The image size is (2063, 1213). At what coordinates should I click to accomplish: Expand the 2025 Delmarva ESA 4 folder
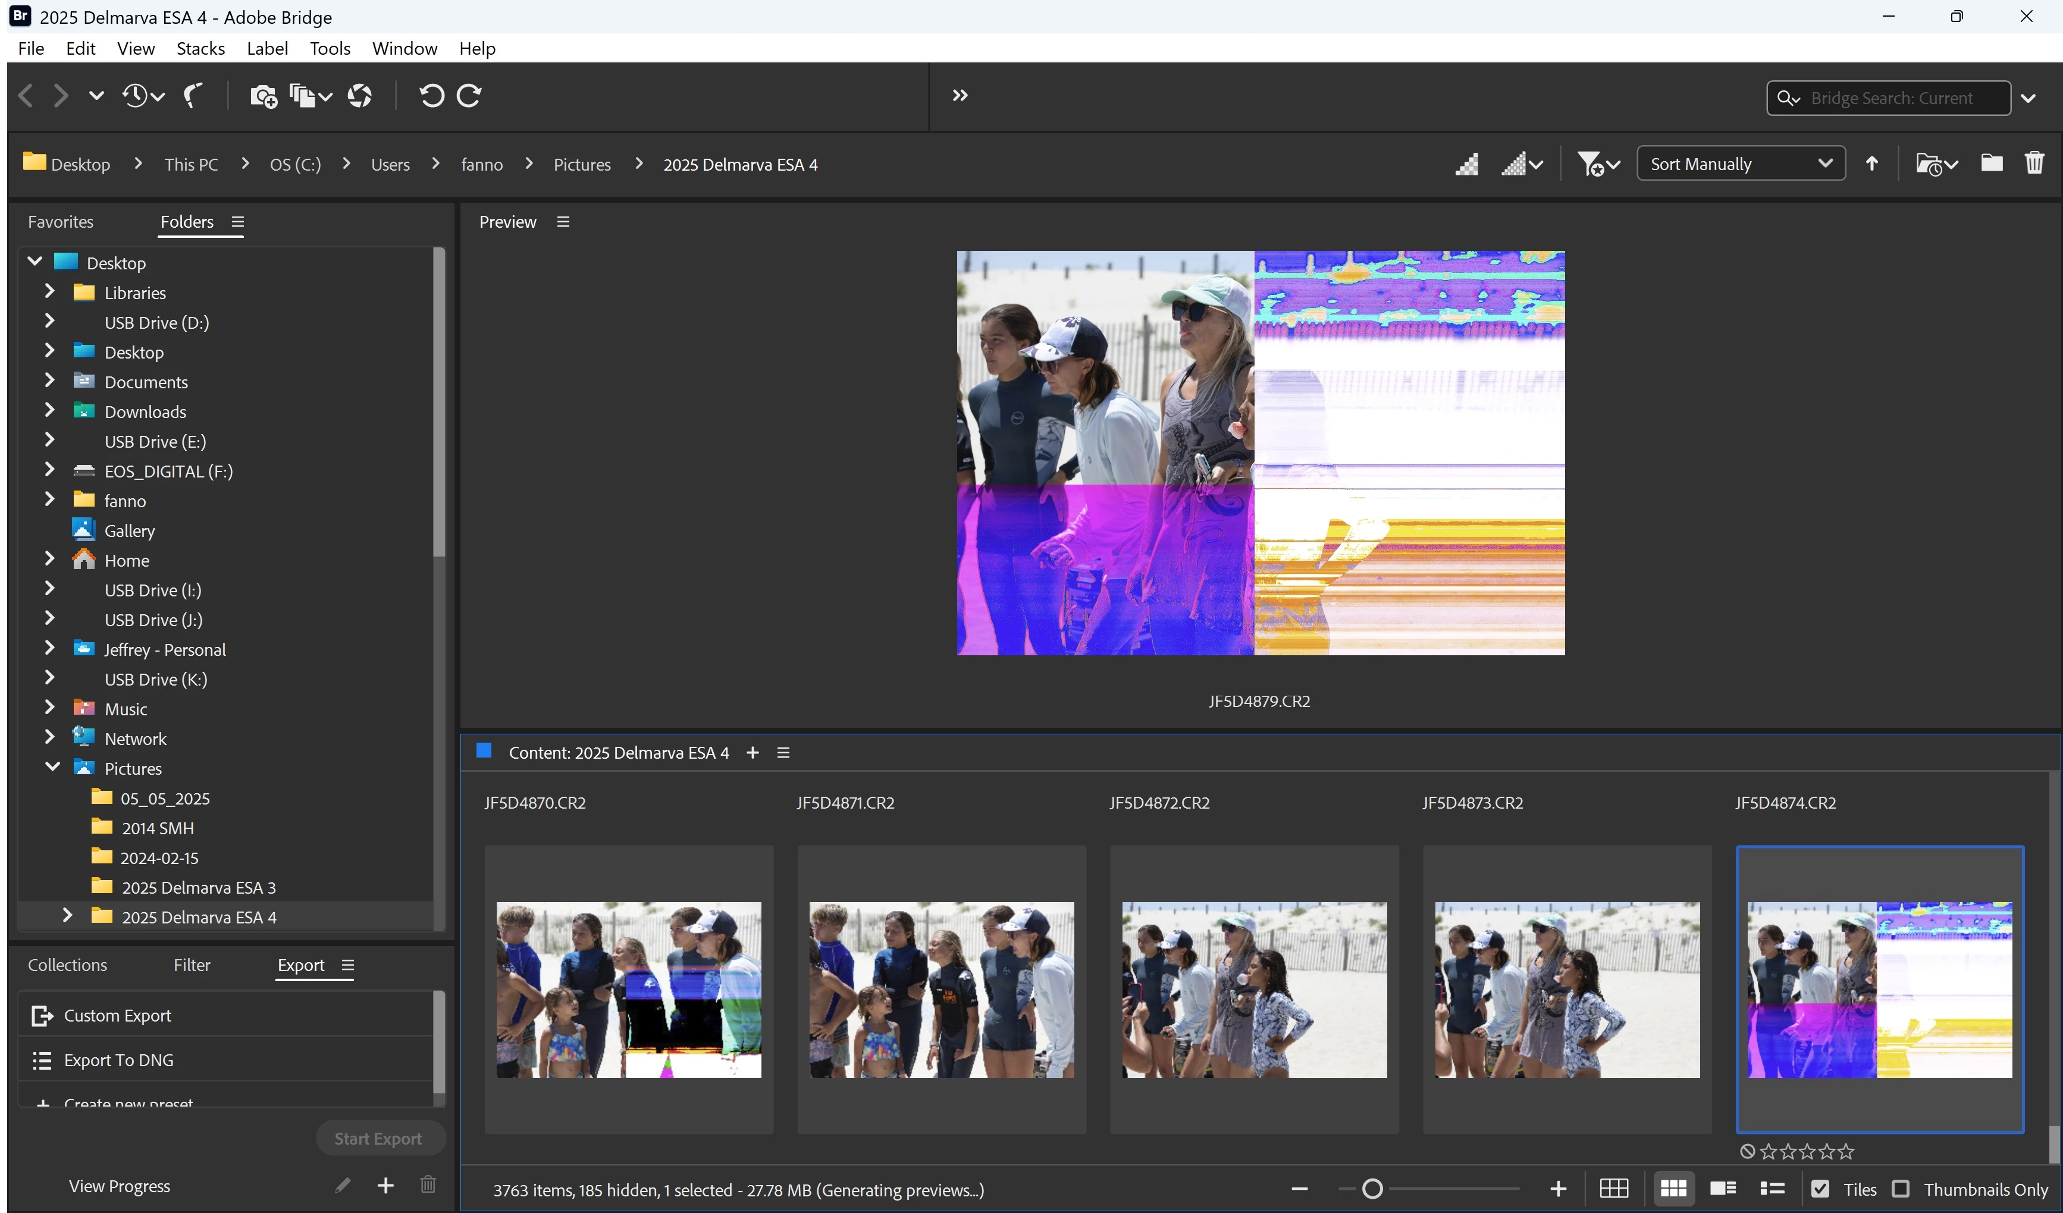pos(68,916)
